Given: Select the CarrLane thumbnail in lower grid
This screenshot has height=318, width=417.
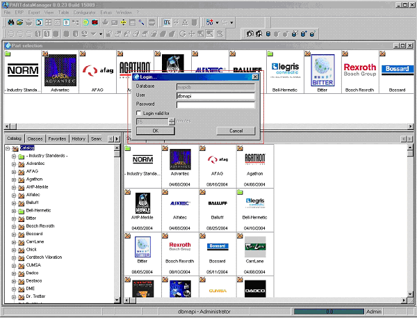Looking at the screenshot, I should click(x=255, y=255).
